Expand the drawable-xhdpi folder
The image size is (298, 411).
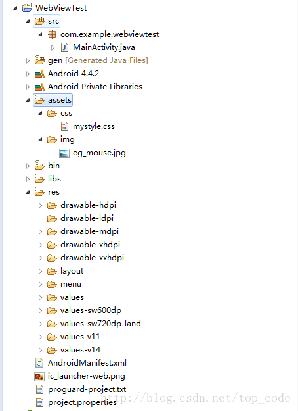click(x=40, y=245)
